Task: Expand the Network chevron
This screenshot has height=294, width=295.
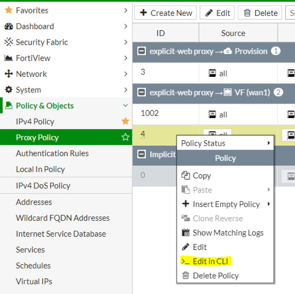Action: click(126, 74)
